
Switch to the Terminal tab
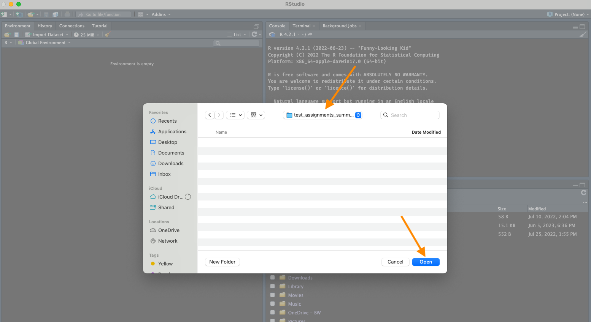[301, 26]
